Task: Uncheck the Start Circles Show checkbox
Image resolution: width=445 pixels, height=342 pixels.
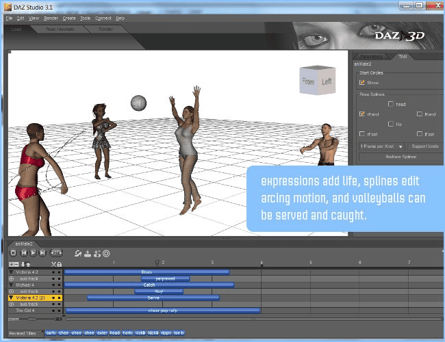Action: 362,83
